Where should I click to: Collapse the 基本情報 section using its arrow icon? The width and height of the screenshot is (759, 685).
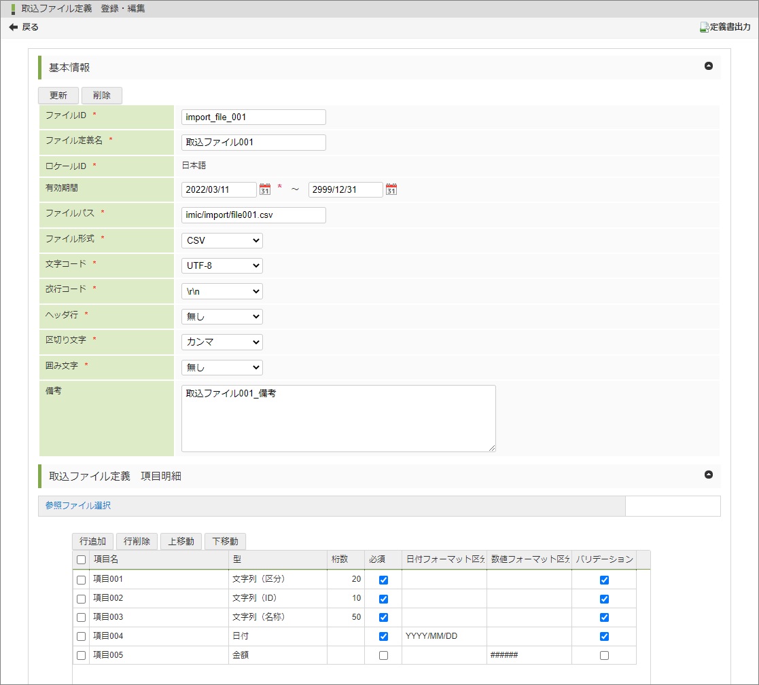709,67
